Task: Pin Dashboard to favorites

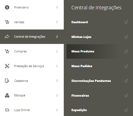Action: tap(126, 22)
